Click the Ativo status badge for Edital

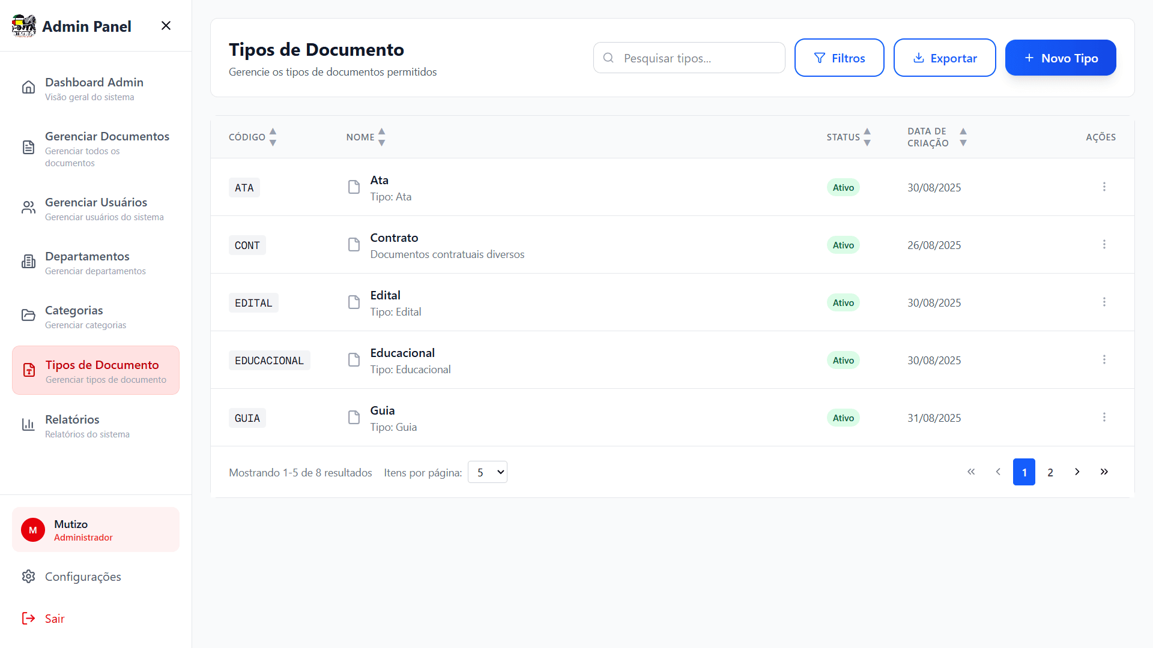[x=843, y=302]
